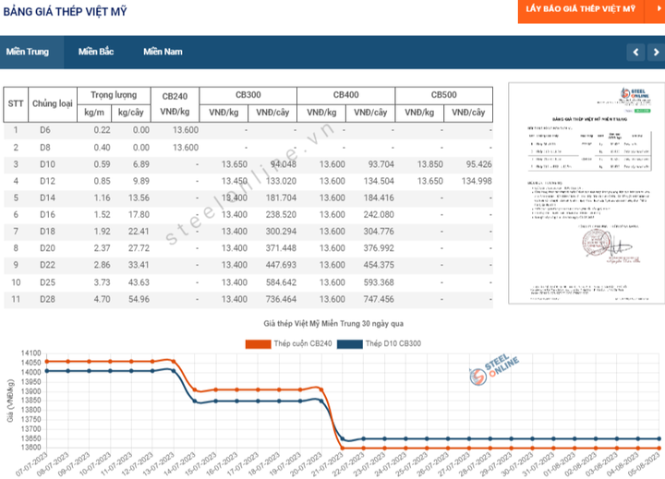Image resolution: width=665 pixels, height=479 pixels.
Task: Click the CB300 column header
Action: pos(248,95)
